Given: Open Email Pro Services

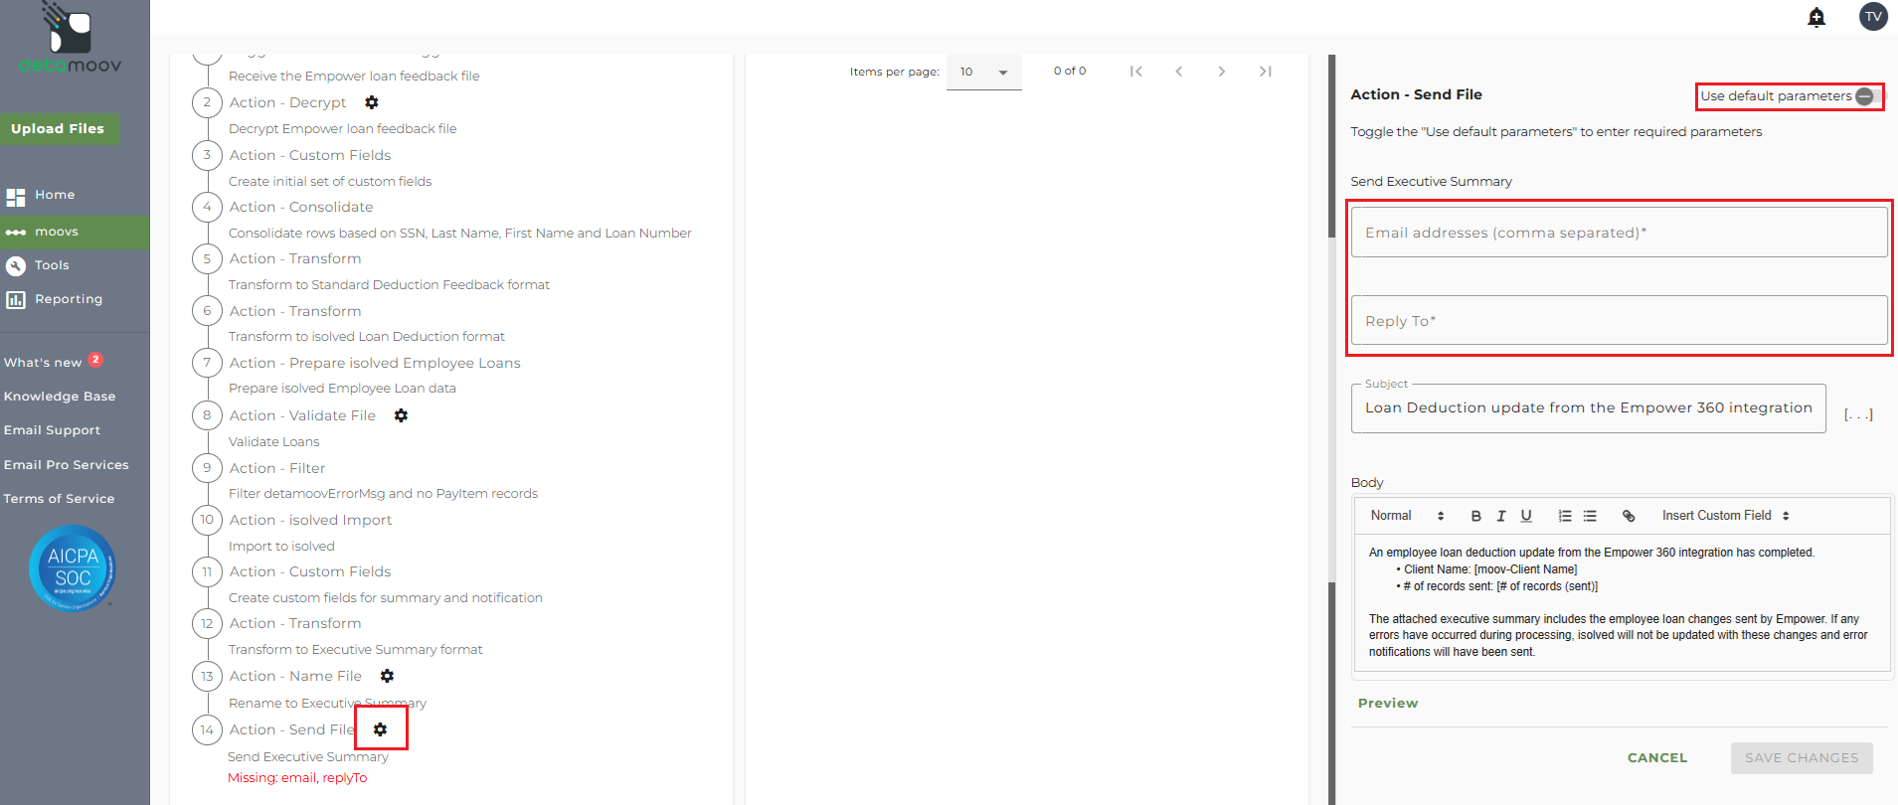Looking at the screenshot, I should point(67,465).
